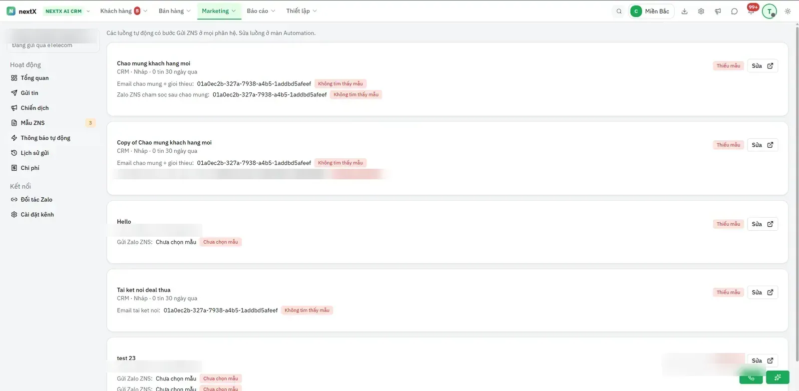Click Sửa for Tai ket noi deal thua

[x=763, y=293]
